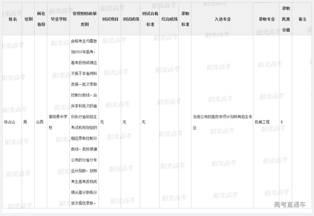Click the 昔阳县中学校 school cell
Image resolution: width=314 pixels, height=216 pixels.
point(58,122)
